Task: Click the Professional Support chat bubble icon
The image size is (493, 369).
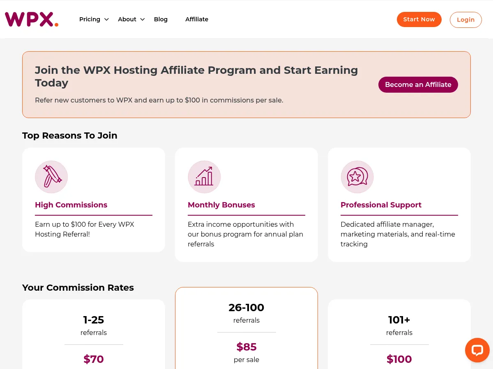Action: tap(357, 176)
